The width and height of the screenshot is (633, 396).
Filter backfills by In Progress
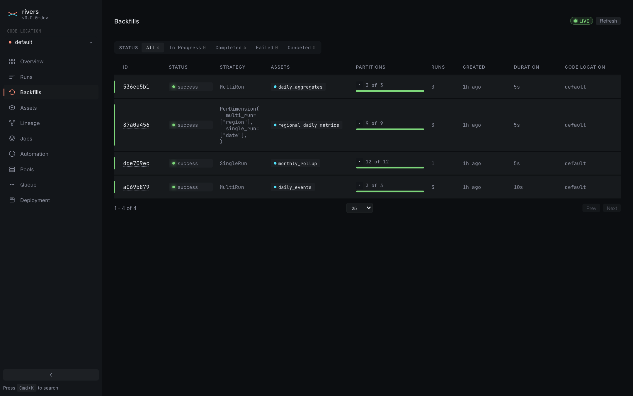[187, 48]
